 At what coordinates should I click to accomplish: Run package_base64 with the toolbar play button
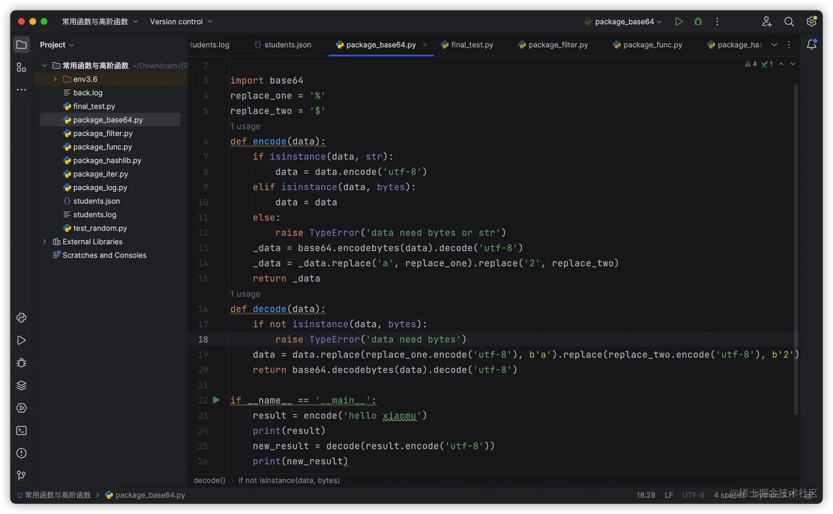(x=679, y=21)
